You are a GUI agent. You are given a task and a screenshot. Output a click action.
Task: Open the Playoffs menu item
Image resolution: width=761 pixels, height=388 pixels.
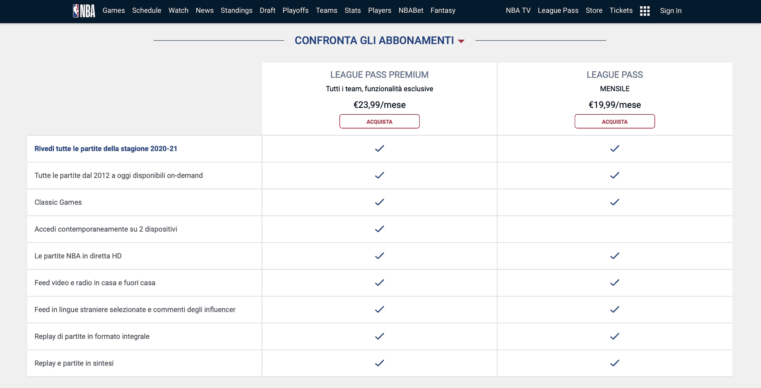point(296,10)
